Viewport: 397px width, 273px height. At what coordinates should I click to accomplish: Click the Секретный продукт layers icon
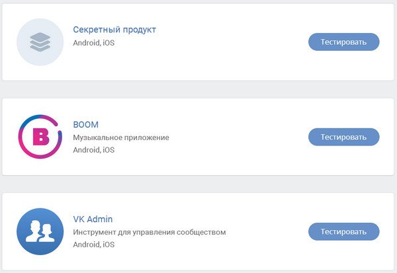pyautogui.click(x=40, y=42)
